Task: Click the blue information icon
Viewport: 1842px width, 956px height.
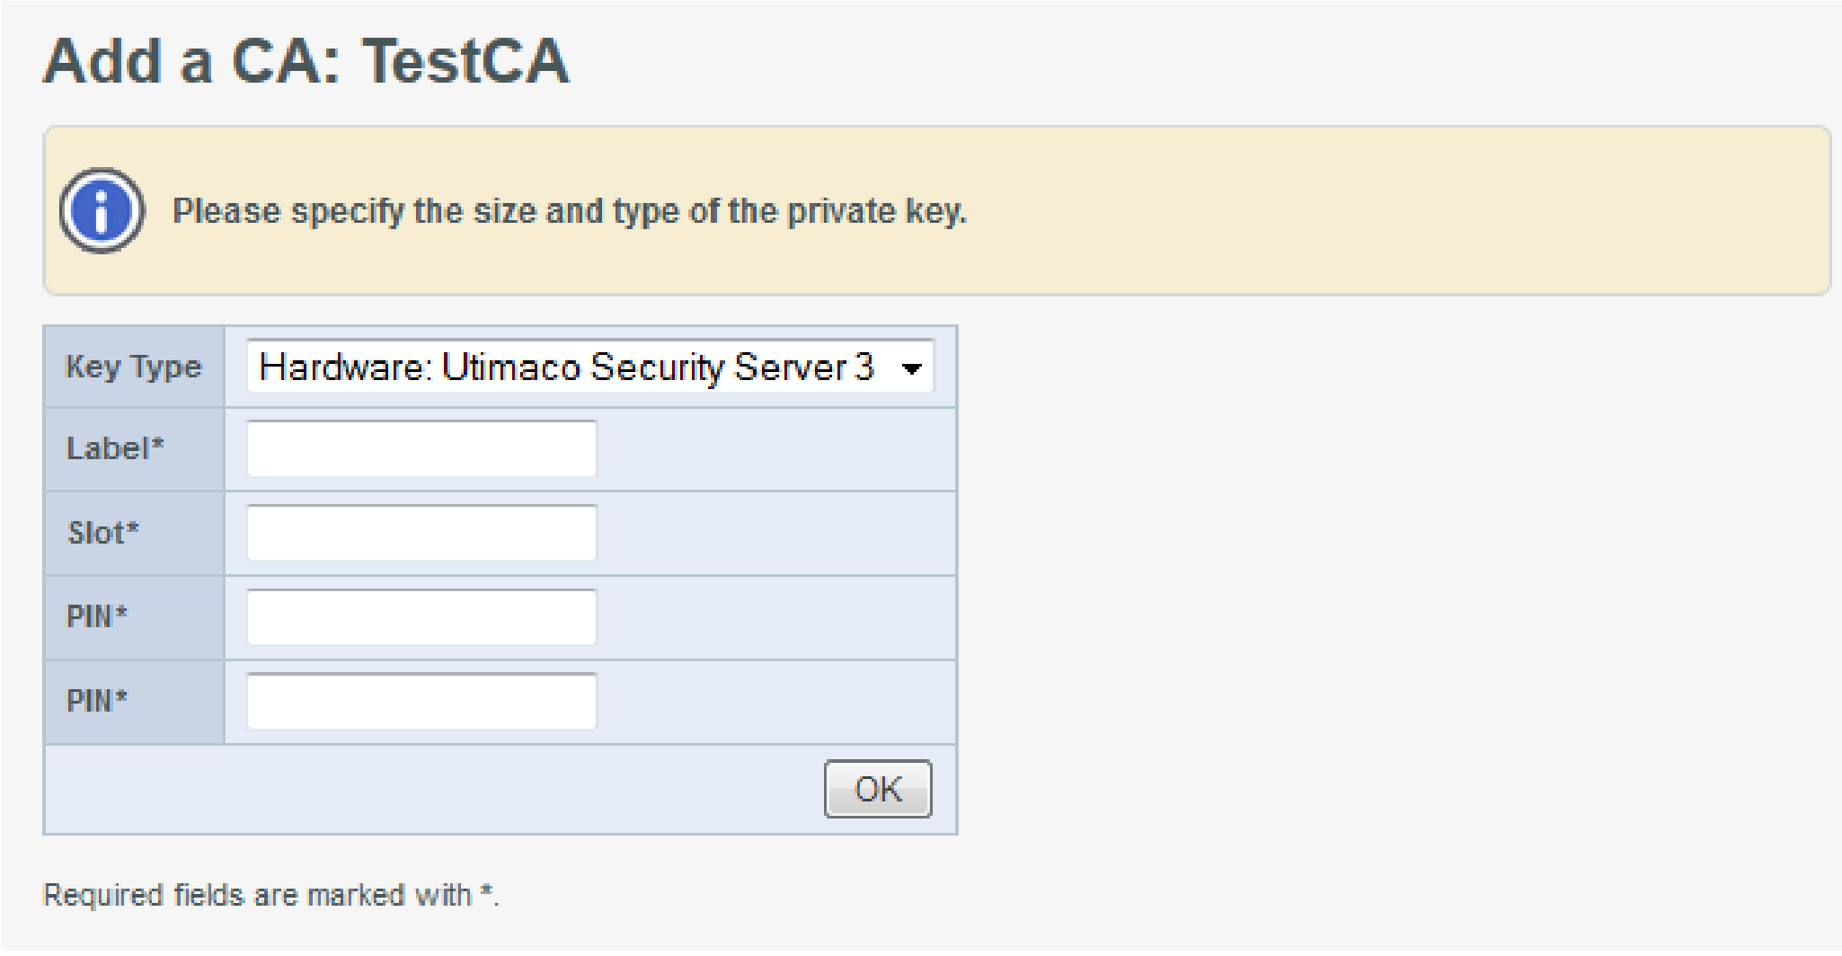Action: (x=102, y=211)
